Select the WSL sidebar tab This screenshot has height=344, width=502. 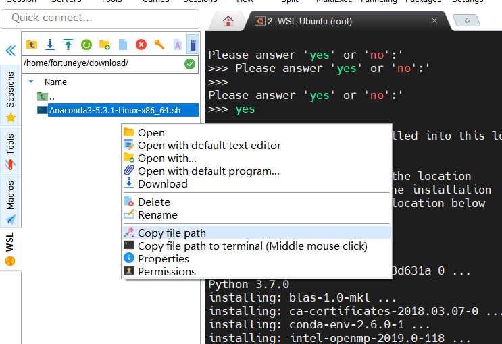pos(10,250)
